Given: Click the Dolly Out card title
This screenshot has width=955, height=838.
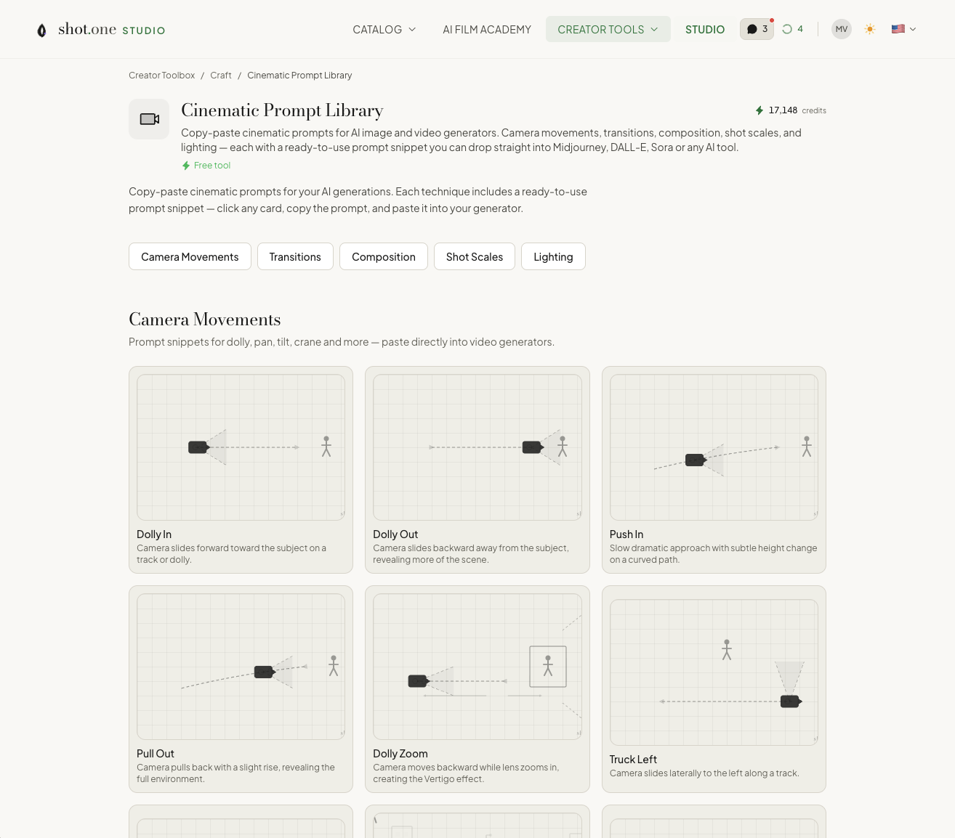Looking at the screenshot, I should [x=395, y=534].
